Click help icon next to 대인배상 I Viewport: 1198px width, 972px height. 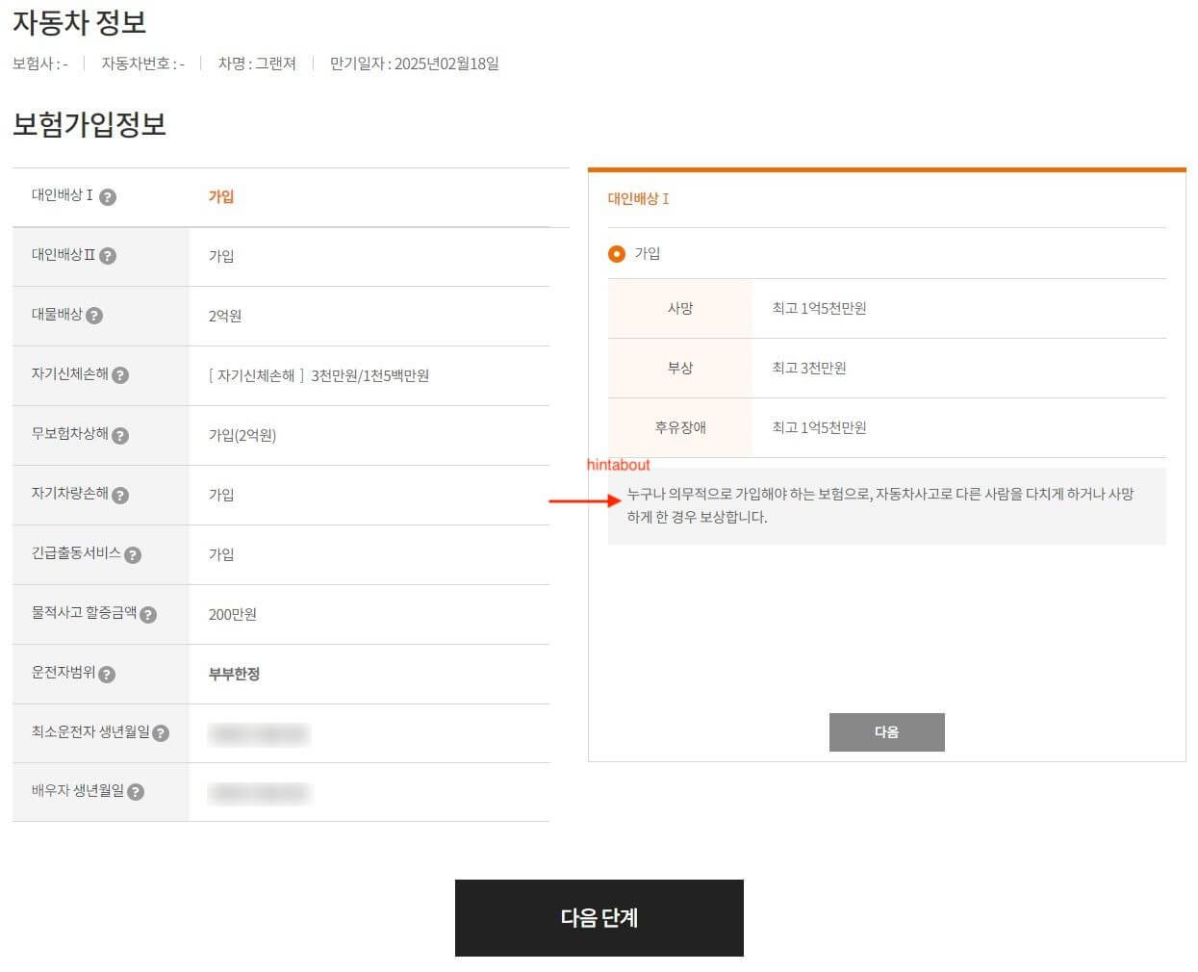click(x=108, y=197)
